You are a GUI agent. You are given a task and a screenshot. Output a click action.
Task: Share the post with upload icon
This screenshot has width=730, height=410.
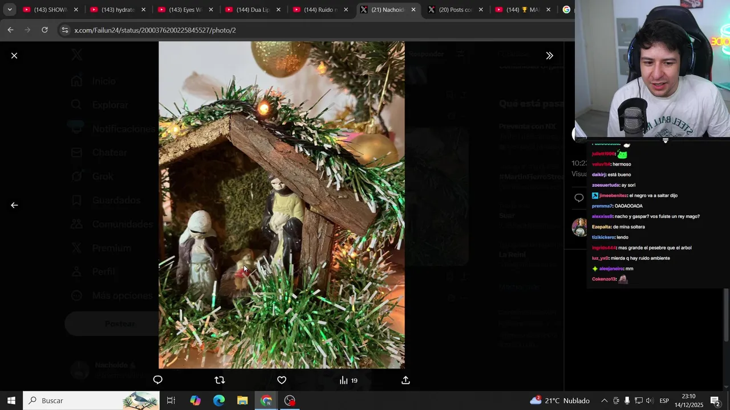405,380
